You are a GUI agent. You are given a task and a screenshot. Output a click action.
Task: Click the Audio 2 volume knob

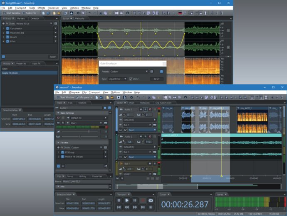point(124,141)
